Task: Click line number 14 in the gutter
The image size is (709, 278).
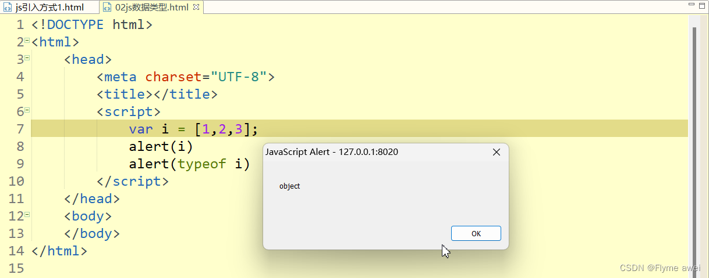Action: click(x=17, y=251)
